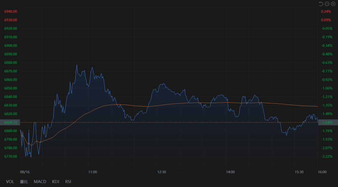Click the -2.22% percentage axis label
This screenshot has height=187, width=338.
326,156
